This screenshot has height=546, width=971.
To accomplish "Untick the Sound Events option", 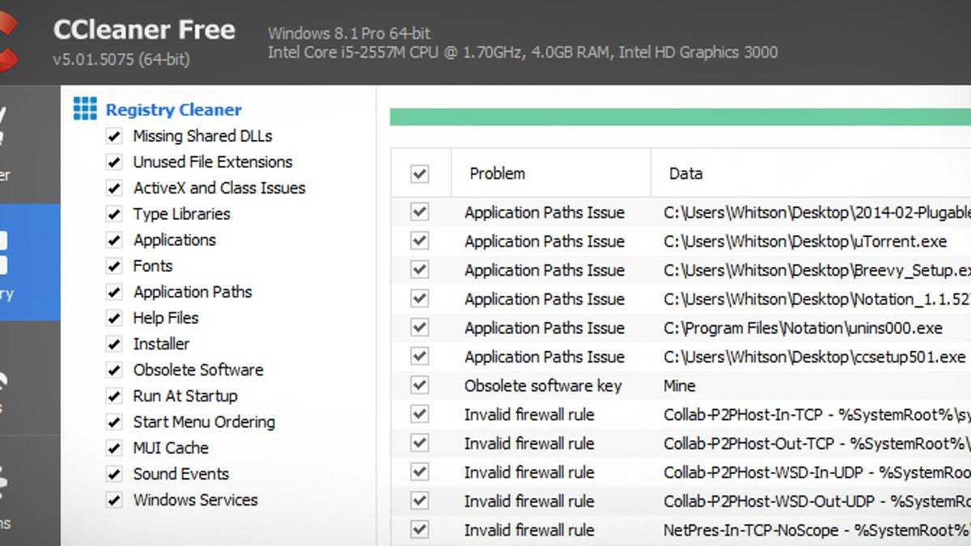I will tap(114, 474).
